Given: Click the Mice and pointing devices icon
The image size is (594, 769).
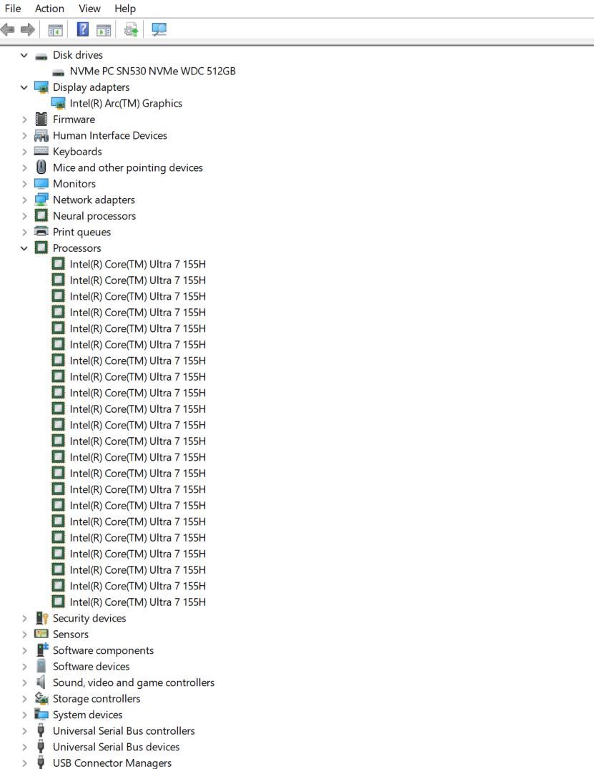Looking at the screenshot, I should tap(41, 167).
